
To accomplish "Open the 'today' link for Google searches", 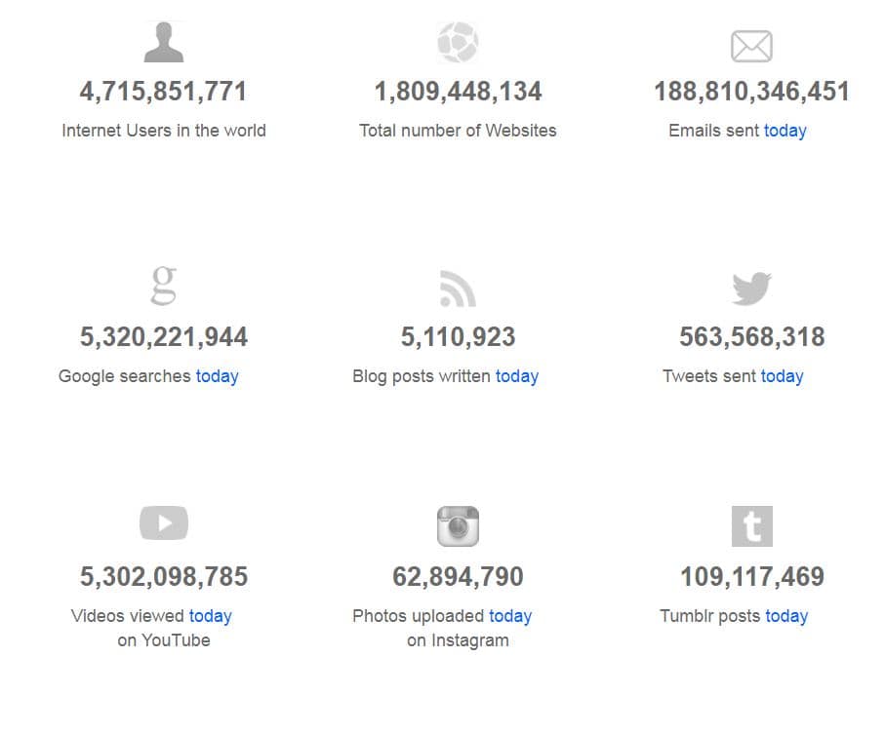I will pyautogui.click(x=217, y=376).
